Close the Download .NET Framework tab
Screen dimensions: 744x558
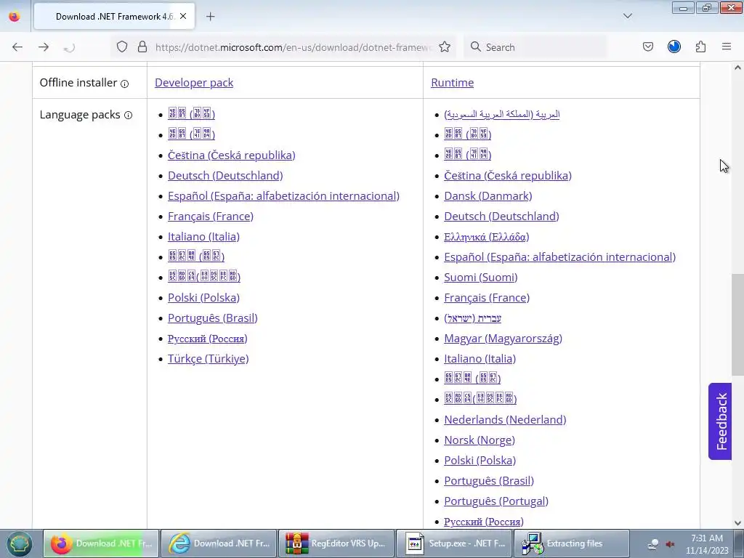coord(183,16)
